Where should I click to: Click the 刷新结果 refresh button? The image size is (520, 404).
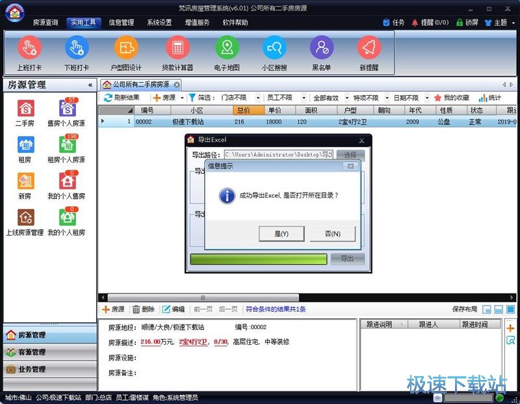click(122, 98)
